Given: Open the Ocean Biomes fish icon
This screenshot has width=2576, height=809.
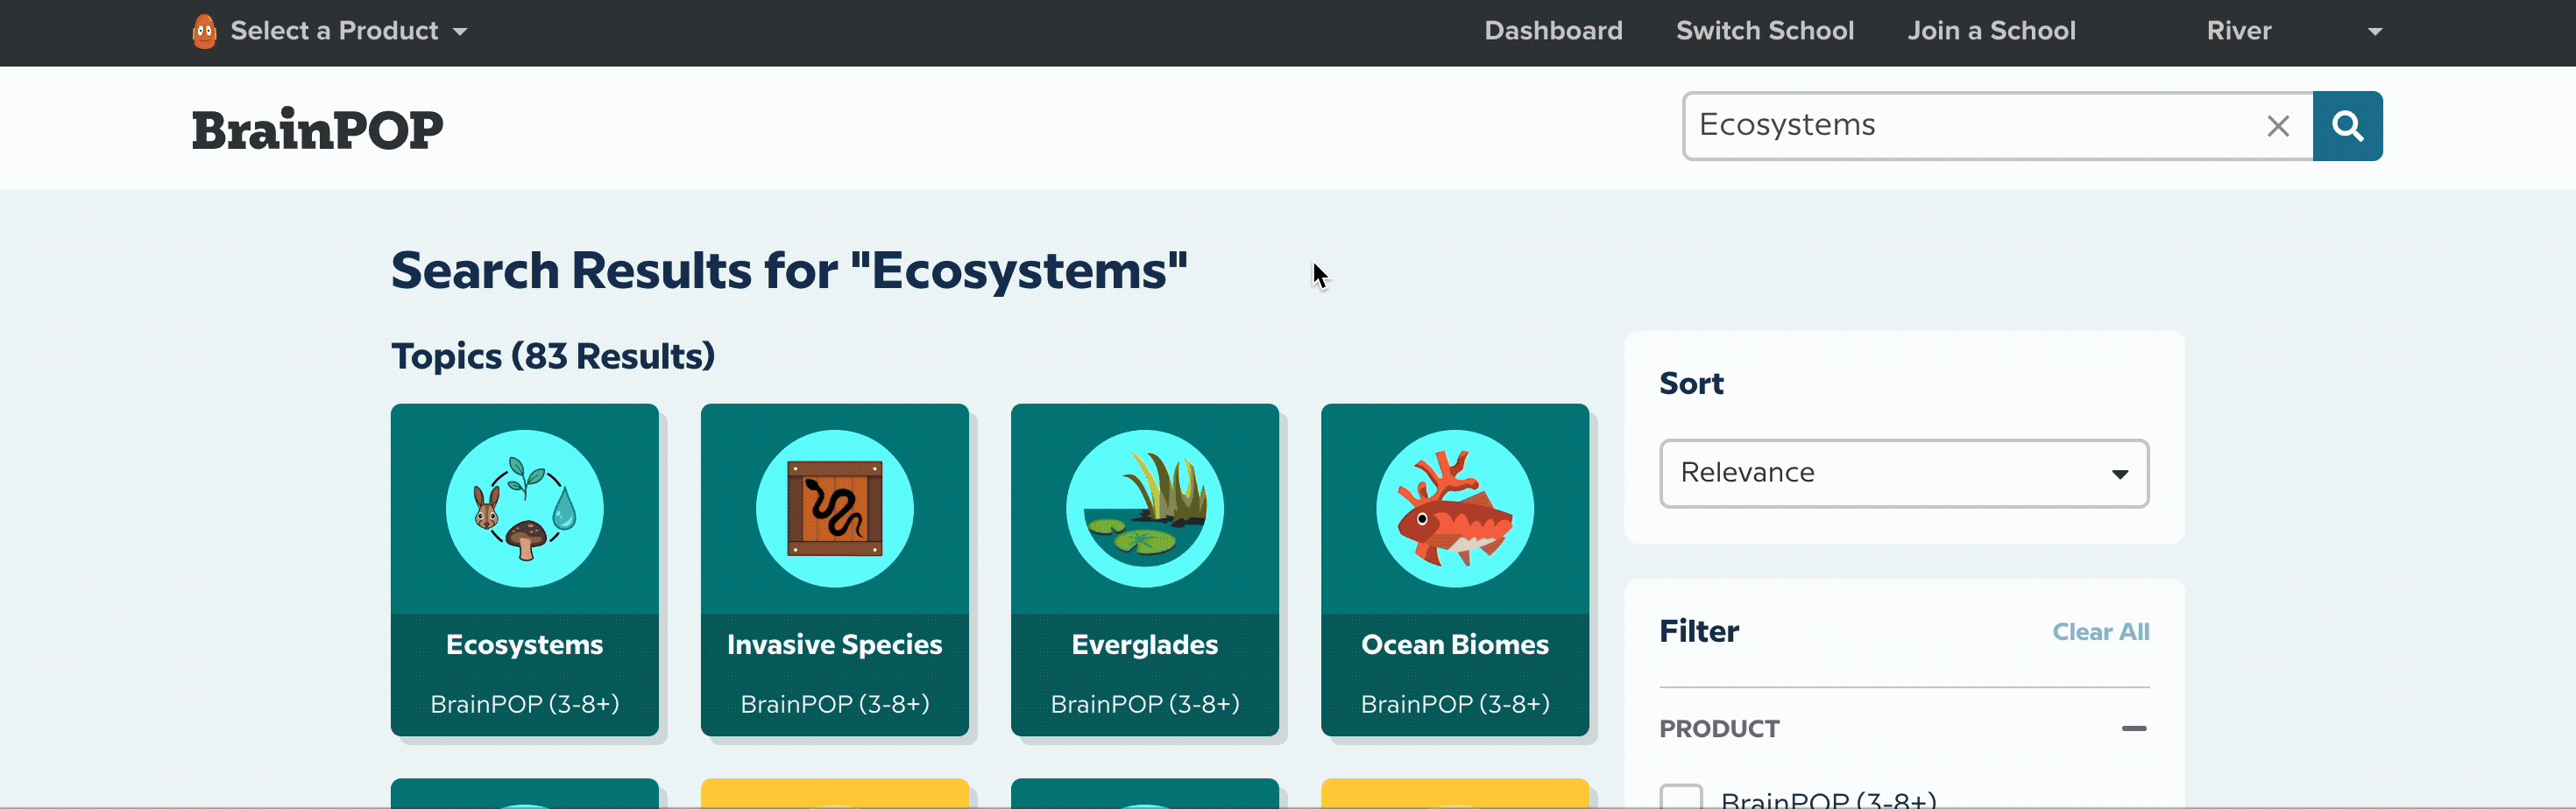Looking at the screenshot, I should point(1455,509).
